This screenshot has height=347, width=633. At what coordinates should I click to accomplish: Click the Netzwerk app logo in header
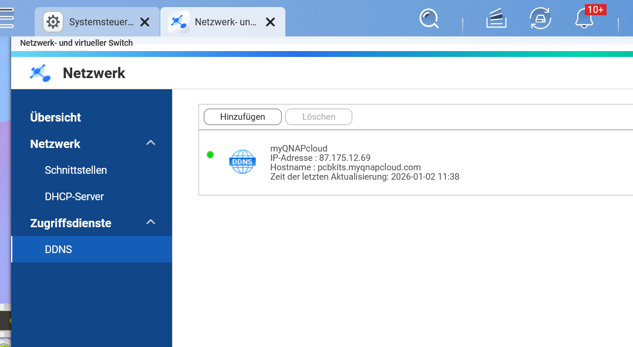(40, 73)
